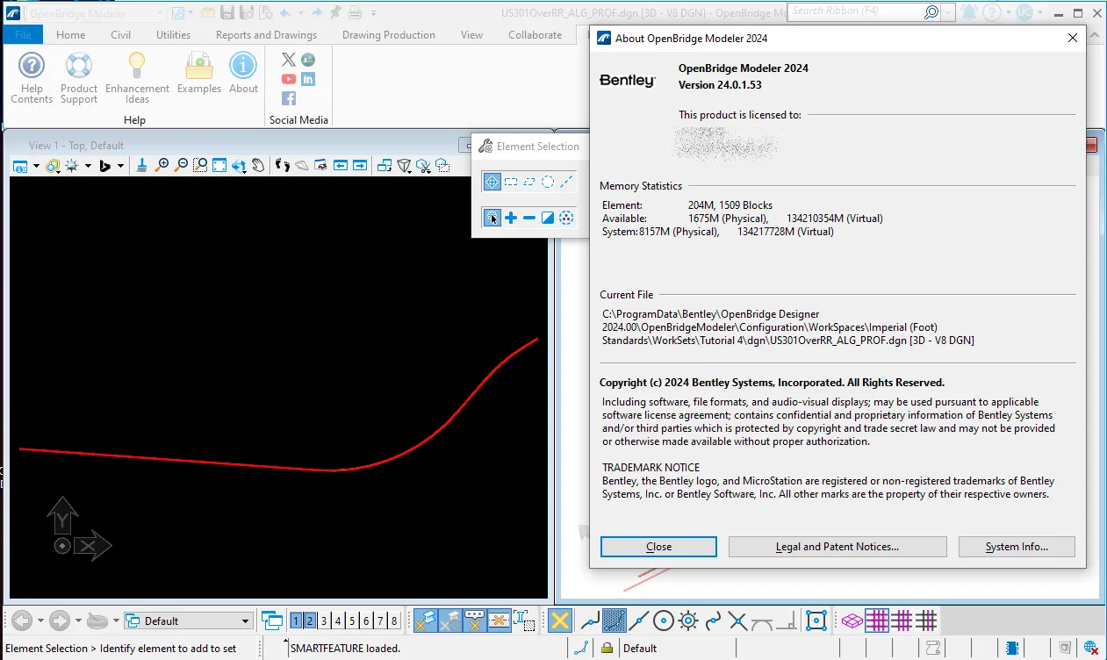Open Legal and Patent Notices
Screen dimensions: 1107x660
tap(837, 547)
